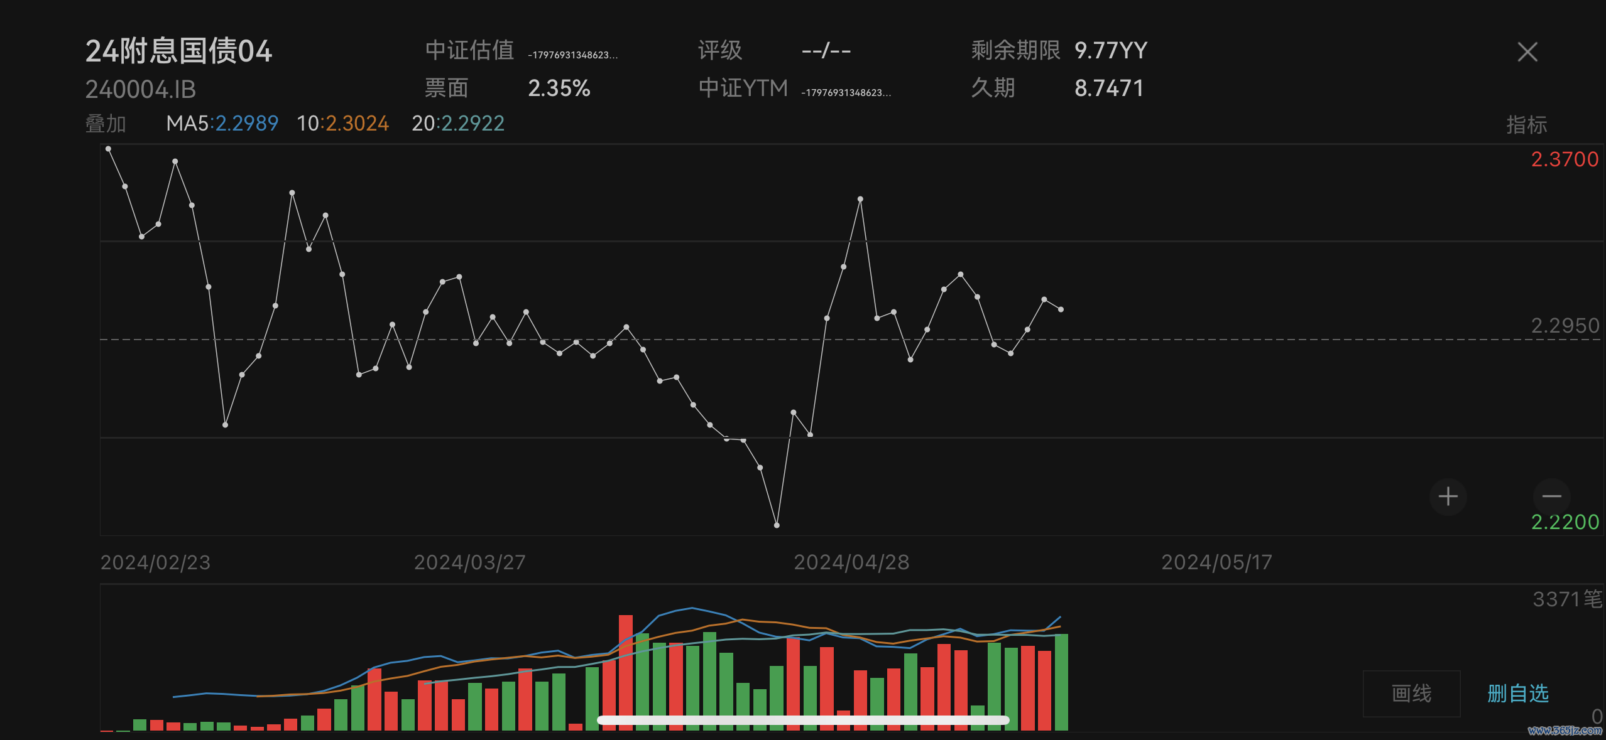Click the 2024/04/28 date label on the axis
1606x740 pixels.
(851, 562)
